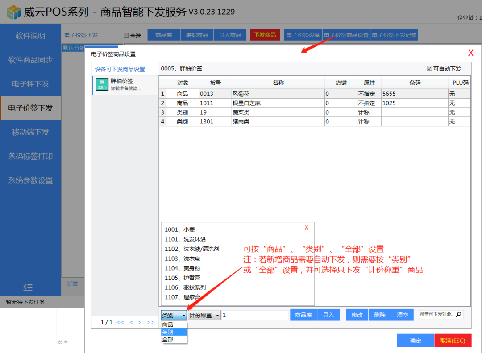Toggle the 全选 checkbox
Viewport: 482px width, 353px height.
(126, 36)
